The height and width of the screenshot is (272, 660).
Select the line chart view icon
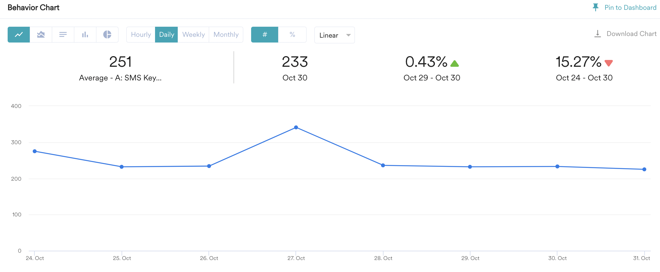pos(19,35)
